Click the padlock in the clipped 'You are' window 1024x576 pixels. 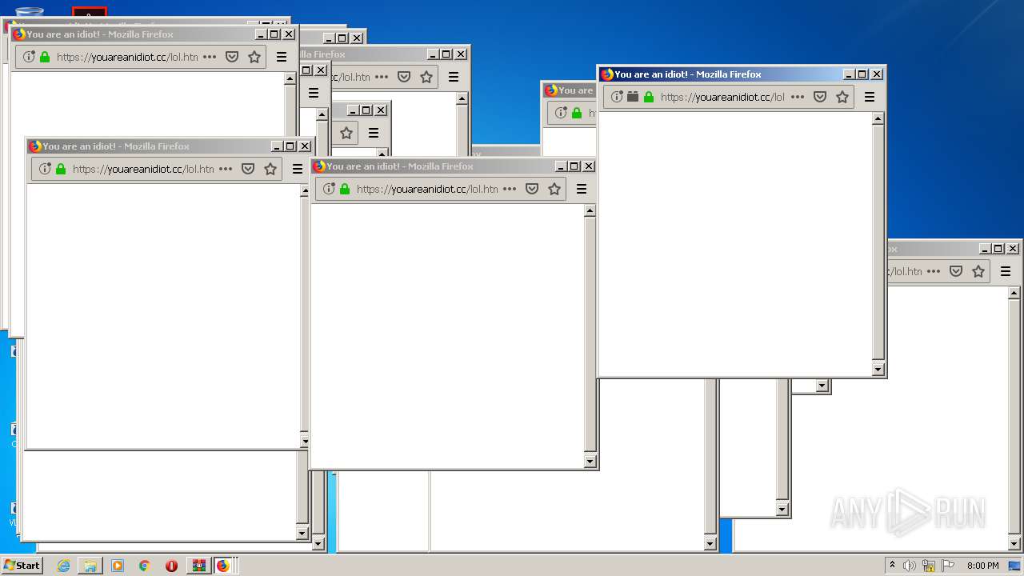[x=577, y=113]
